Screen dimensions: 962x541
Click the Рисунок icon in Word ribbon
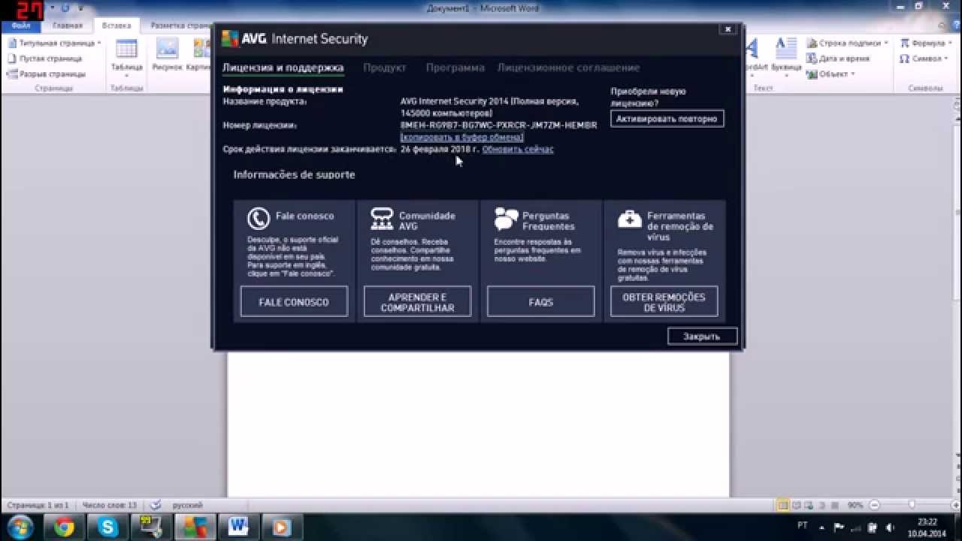[167, 56]
